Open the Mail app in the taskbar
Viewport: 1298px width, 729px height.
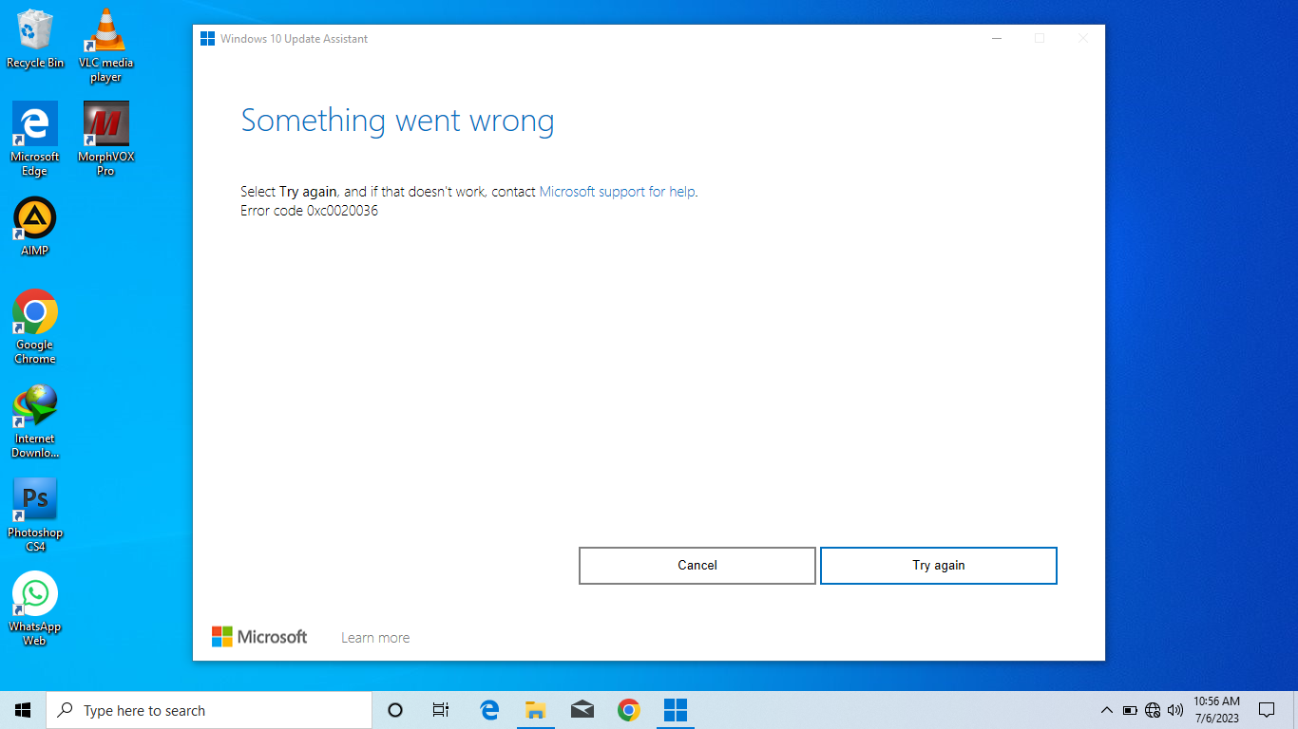582,710
